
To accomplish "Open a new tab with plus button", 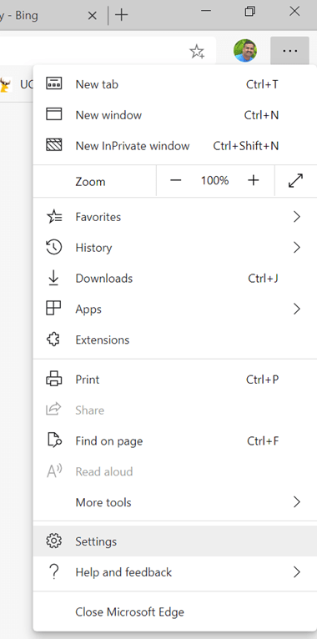I will tap(122, 16).
